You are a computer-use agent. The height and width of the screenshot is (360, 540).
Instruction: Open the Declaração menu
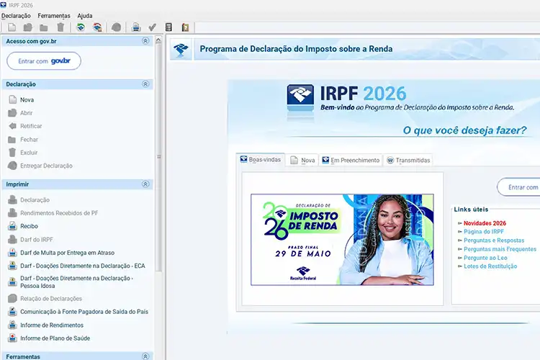[x=16, y=16]
